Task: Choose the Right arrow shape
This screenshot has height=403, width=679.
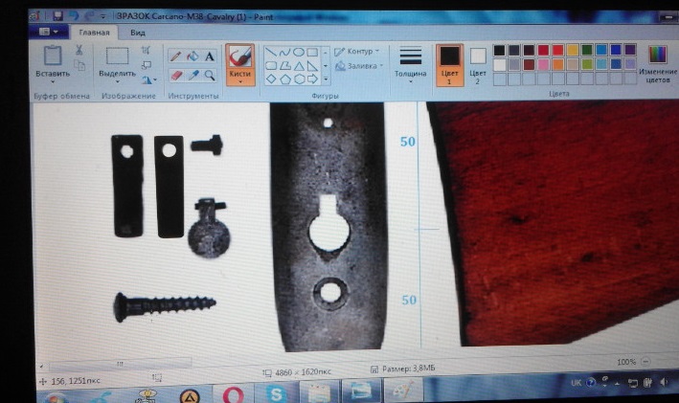Action: [312, 79]
